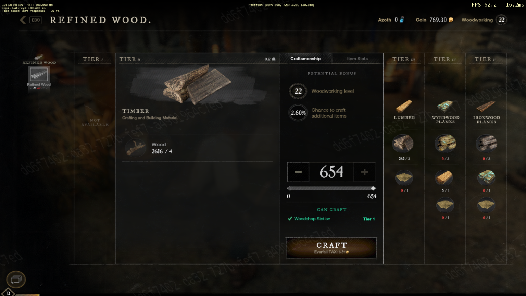
Task: Click the back arrow beside ESC
Action: [x=23, y=20]
